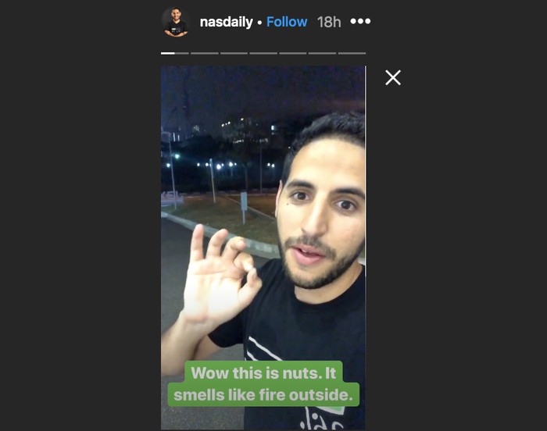This screenshot has height=431, width=547.
Task: Follow the nasdaily account
Action: 287,22
